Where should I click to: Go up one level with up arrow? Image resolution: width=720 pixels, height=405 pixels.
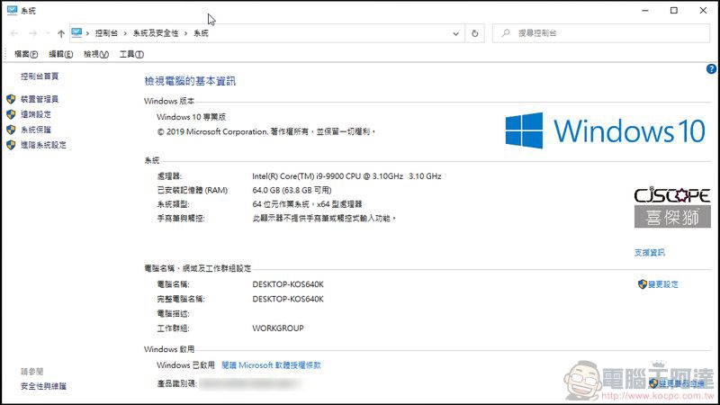[x=61, y=33]
